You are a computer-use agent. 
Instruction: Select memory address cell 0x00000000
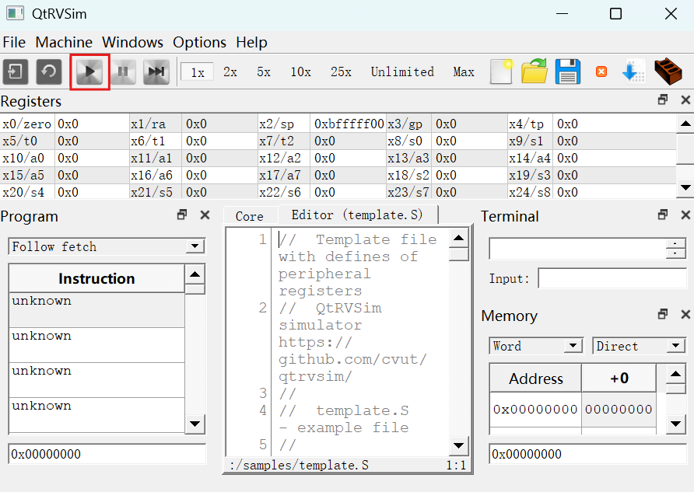click(535, 410)
